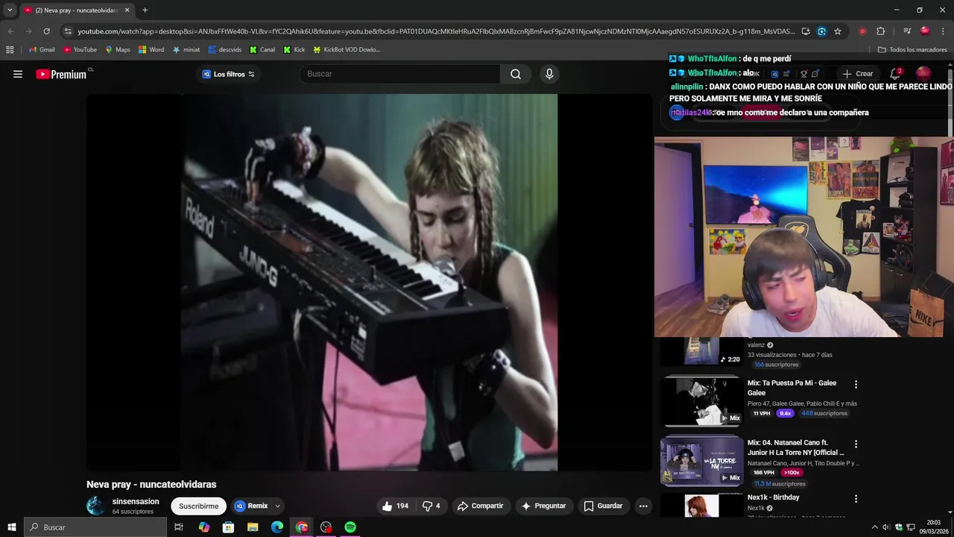Open the Windows Start menu
Viewport: 954px width, 537px height.
tap(11, 527)
